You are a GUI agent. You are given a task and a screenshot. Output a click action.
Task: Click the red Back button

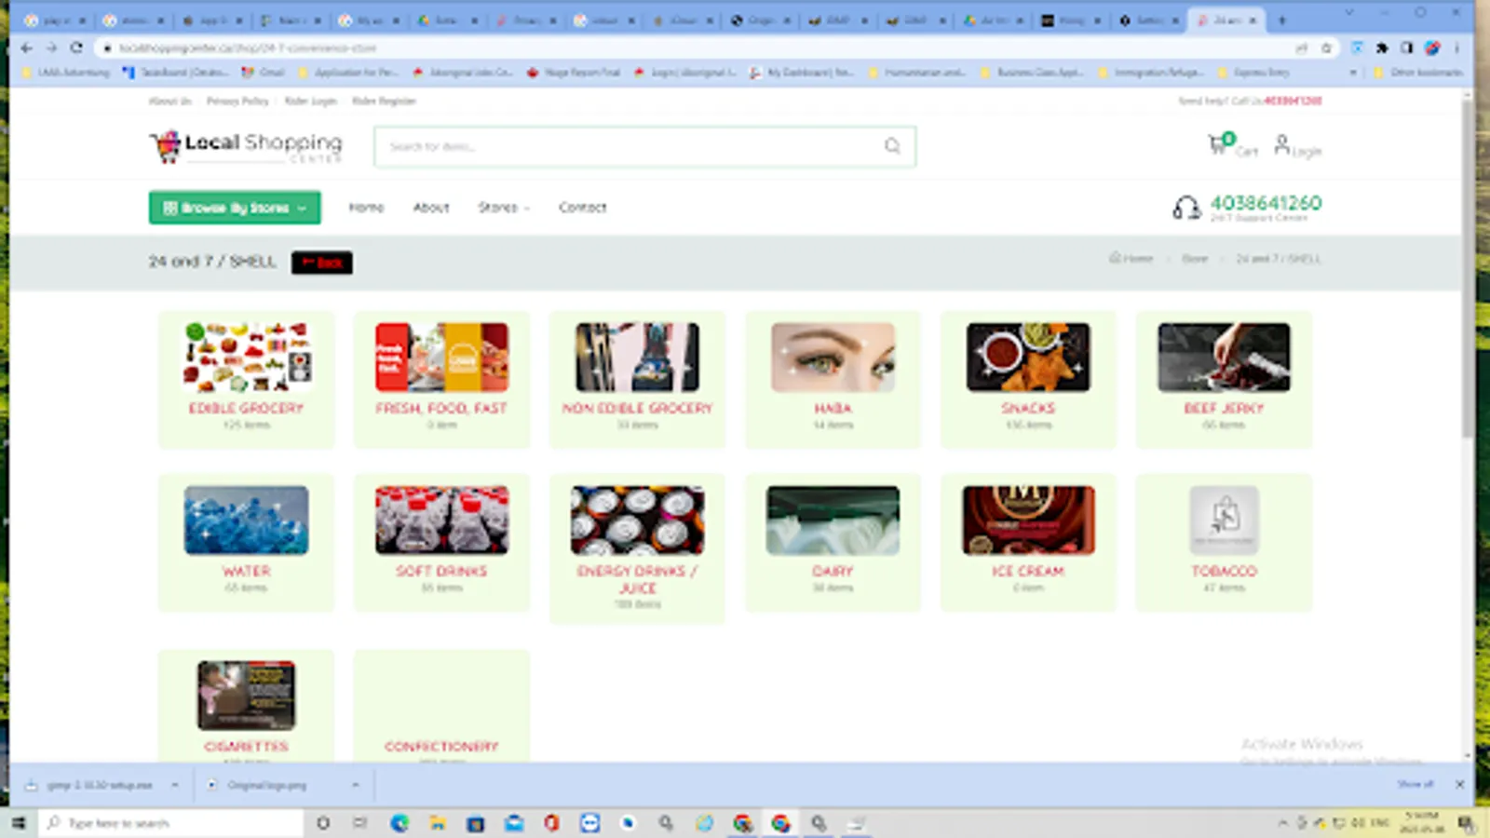(322, 263)
